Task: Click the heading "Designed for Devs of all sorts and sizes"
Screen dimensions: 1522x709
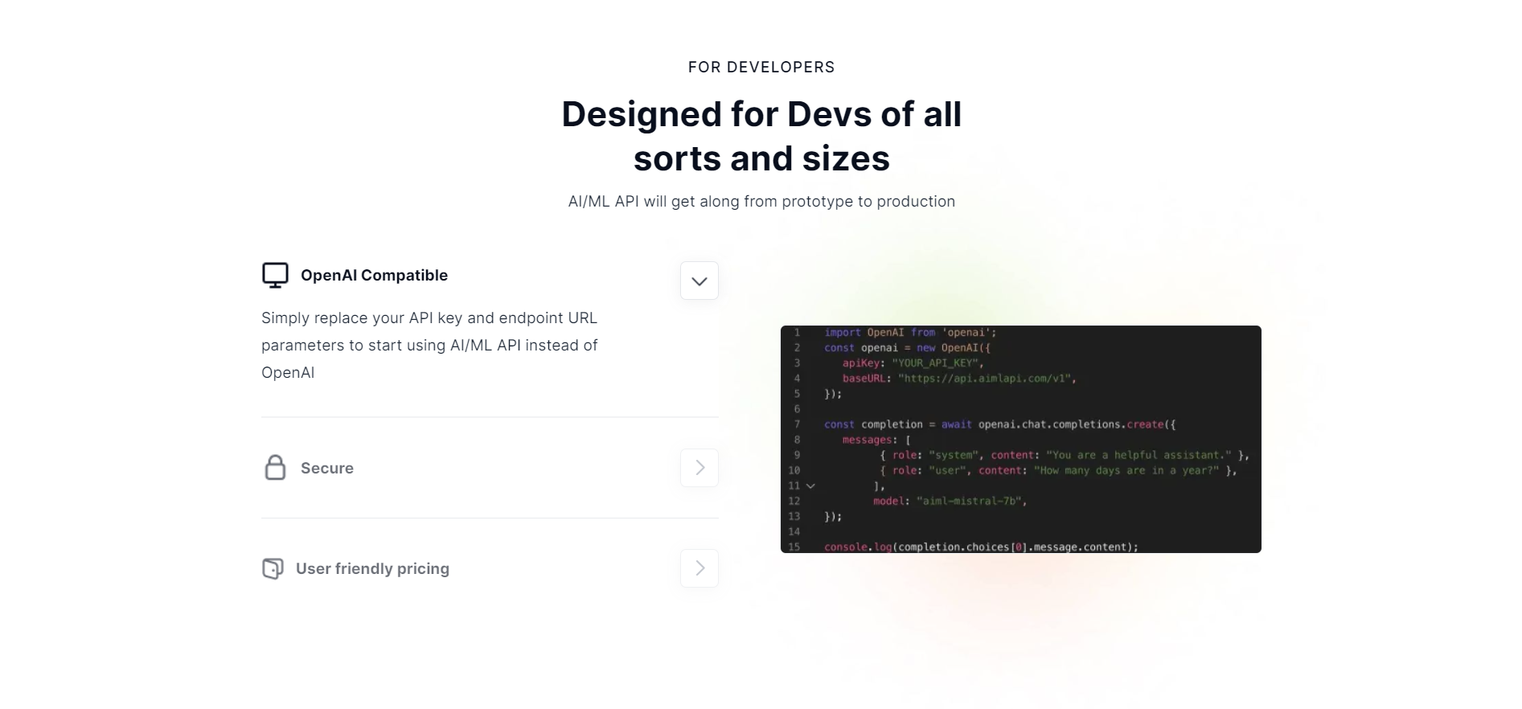Action: tap(761, 136)
